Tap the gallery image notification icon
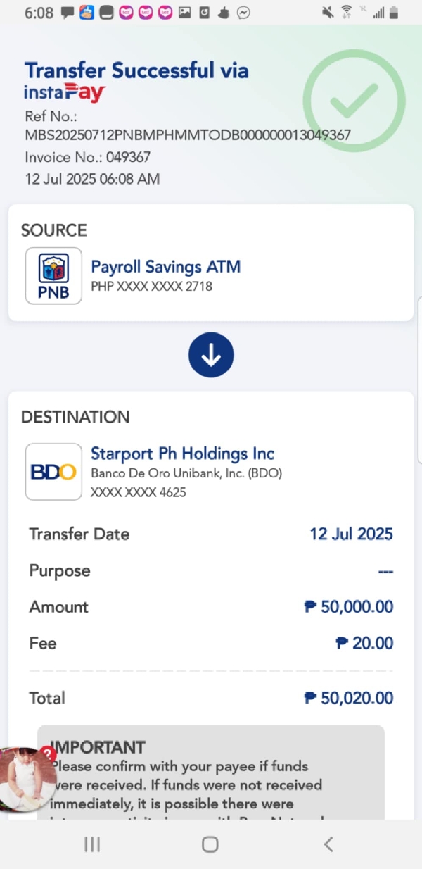 [x=185, y=12]
